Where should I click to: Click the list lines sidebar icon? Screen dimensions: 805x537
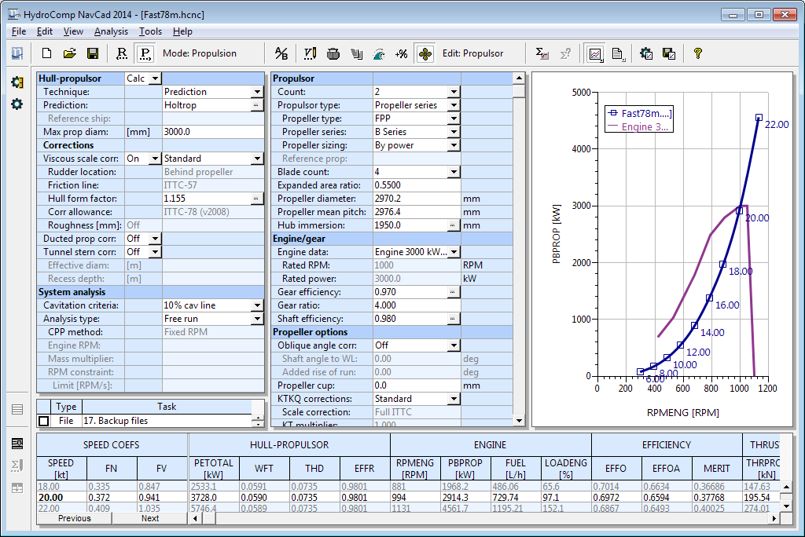(17, 409)
